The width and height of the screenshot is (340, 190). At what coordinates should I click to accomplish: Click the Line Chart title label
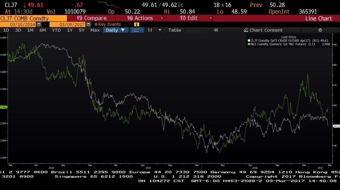(x=318, y=19)
